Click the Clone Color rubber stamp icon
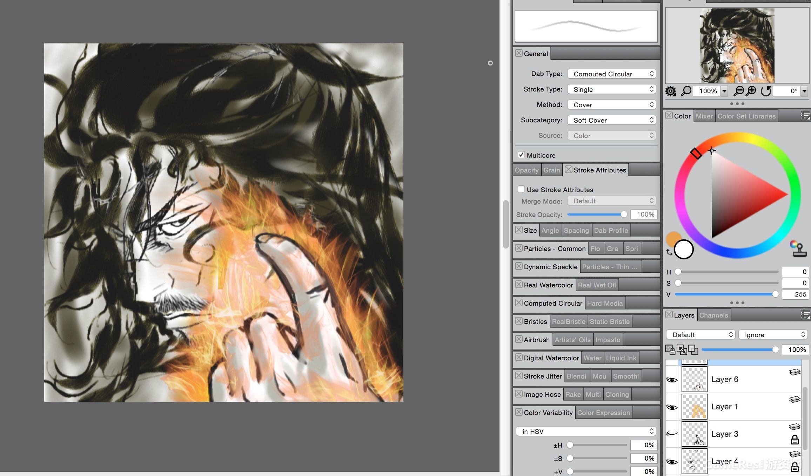This screenshot has width=811, height=476. click(x=798, y=249)
